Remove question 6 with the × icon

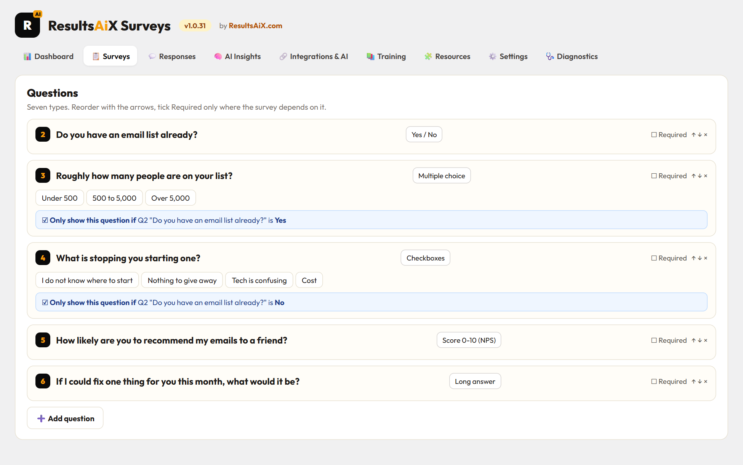coord(706,382)
